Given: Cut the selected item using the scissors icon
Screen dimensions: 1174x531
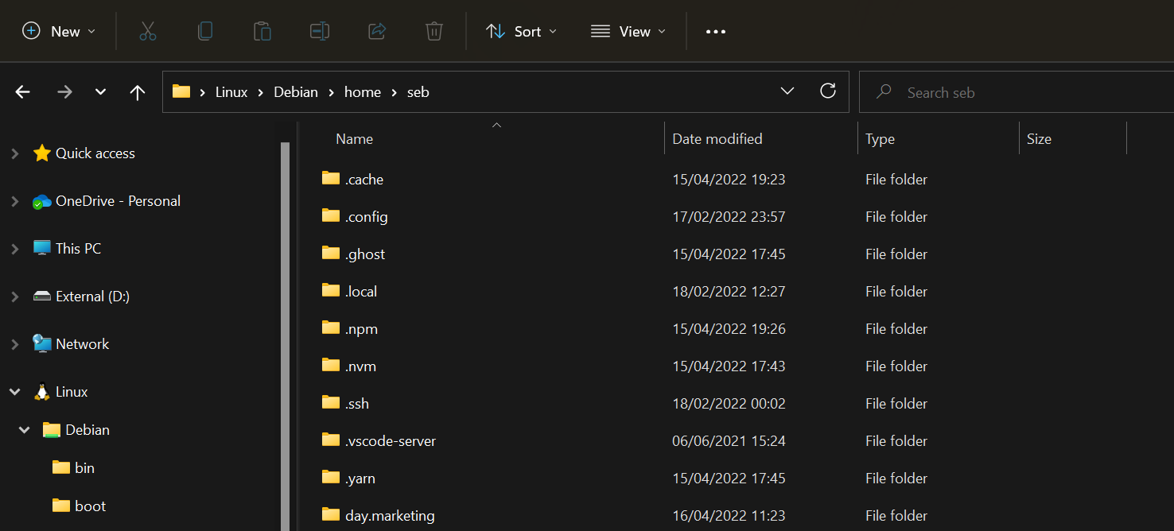Looking at the screenshot, I should 148,31.
